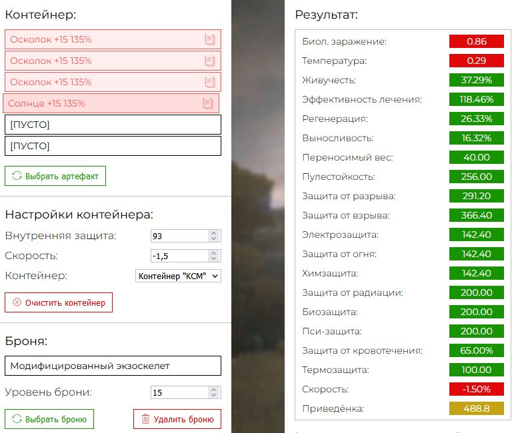Click the Внутренняя защита input field
The height and width of the screenshot is (433, 516).
click(179, 236)
